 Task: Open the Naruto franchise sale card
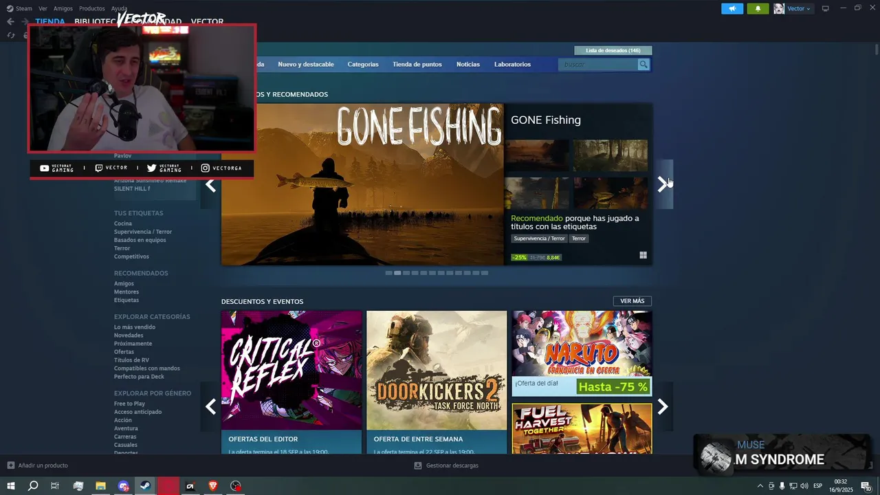(x=582, y=353)
